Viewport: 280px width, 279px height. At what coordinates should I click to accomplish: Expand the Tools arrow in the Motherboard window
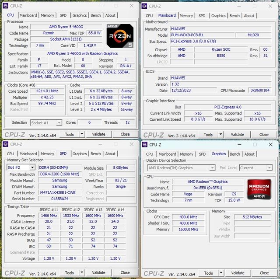[220, 135]
